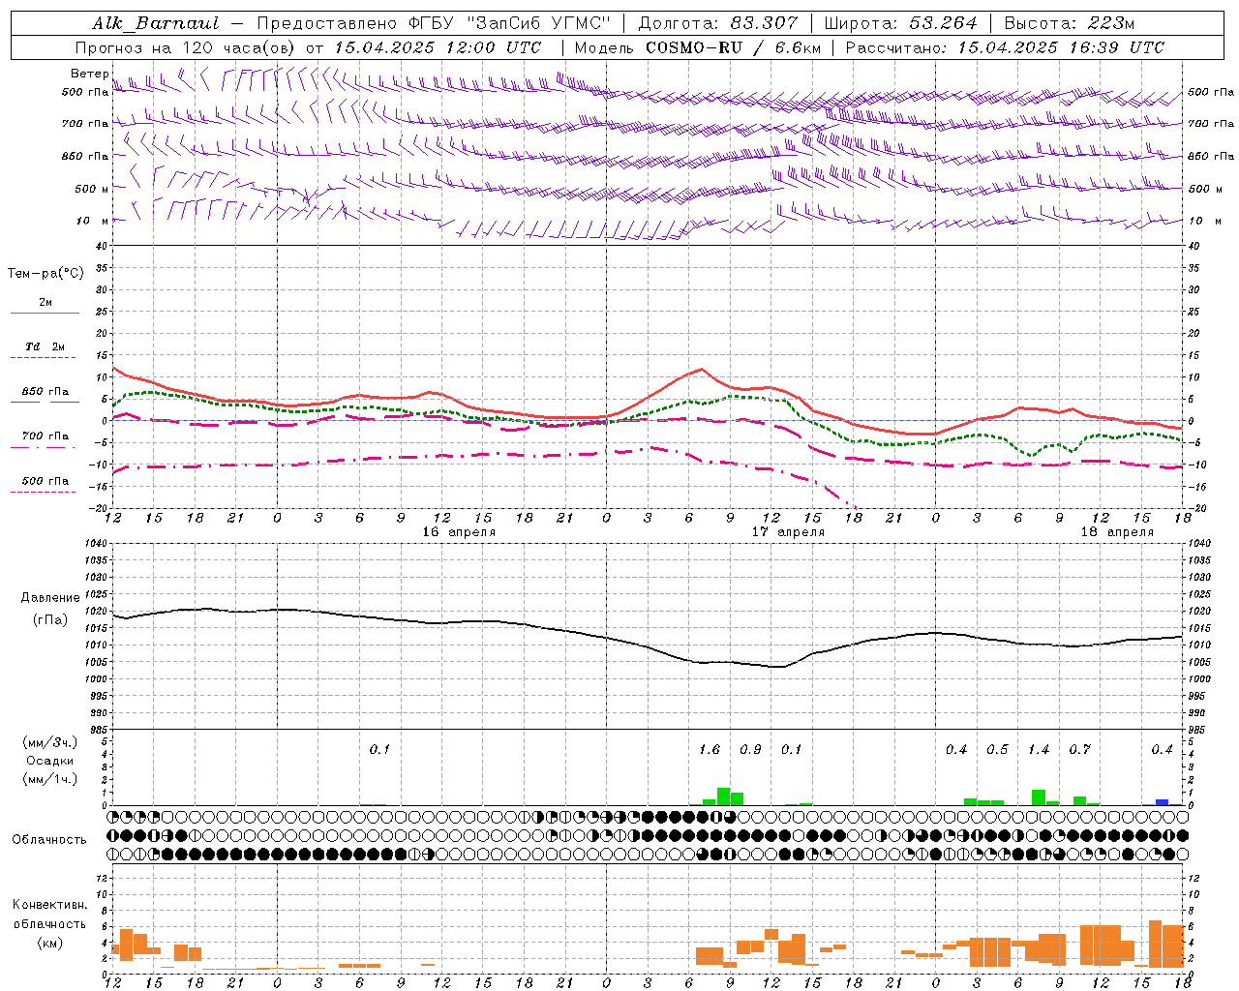The width and height of the screenshot is (1239, 991).
Task: Click the Alk_Barnaul station title
Action: click(x=156, y=23)
